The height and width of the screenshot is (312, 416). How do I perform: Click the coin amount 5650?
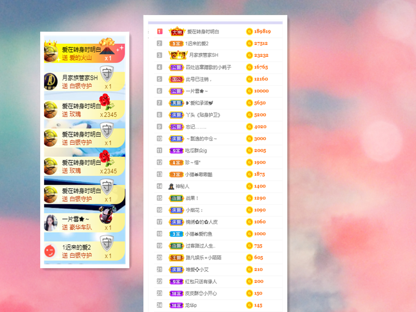[x=260, y=103]
